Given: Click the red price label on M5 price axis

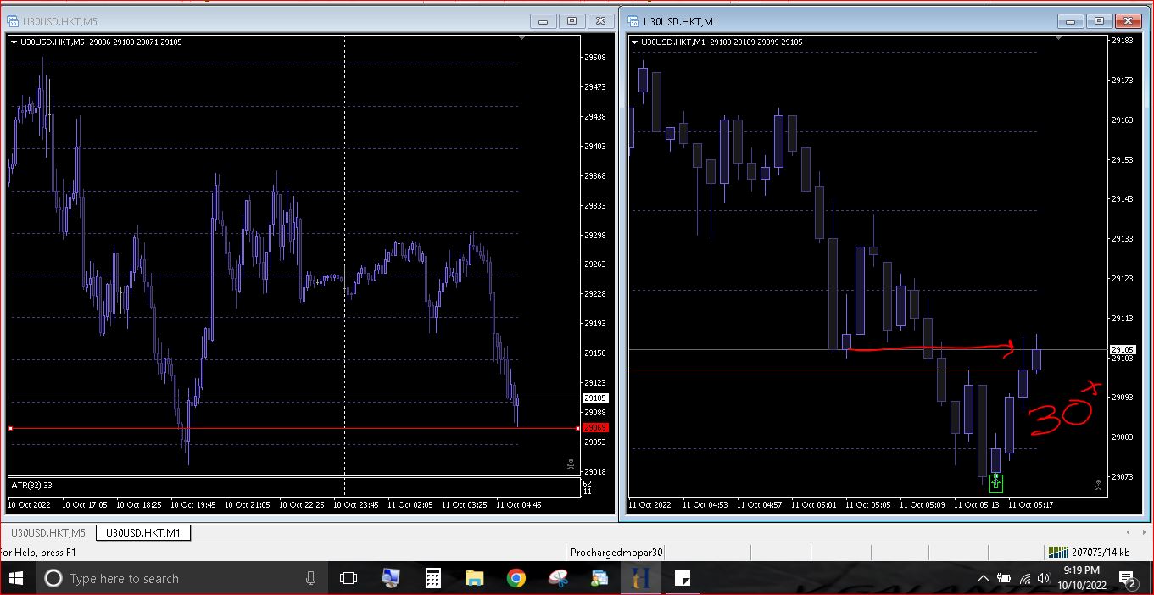Looking at the screenshot, I should tap(595, 428).
